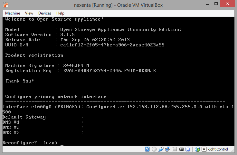Screen dimensions: 237x155
Task: Click the 'Welcome to Open Storage Appliance!' heading
Action: click(x=54, y=19)
